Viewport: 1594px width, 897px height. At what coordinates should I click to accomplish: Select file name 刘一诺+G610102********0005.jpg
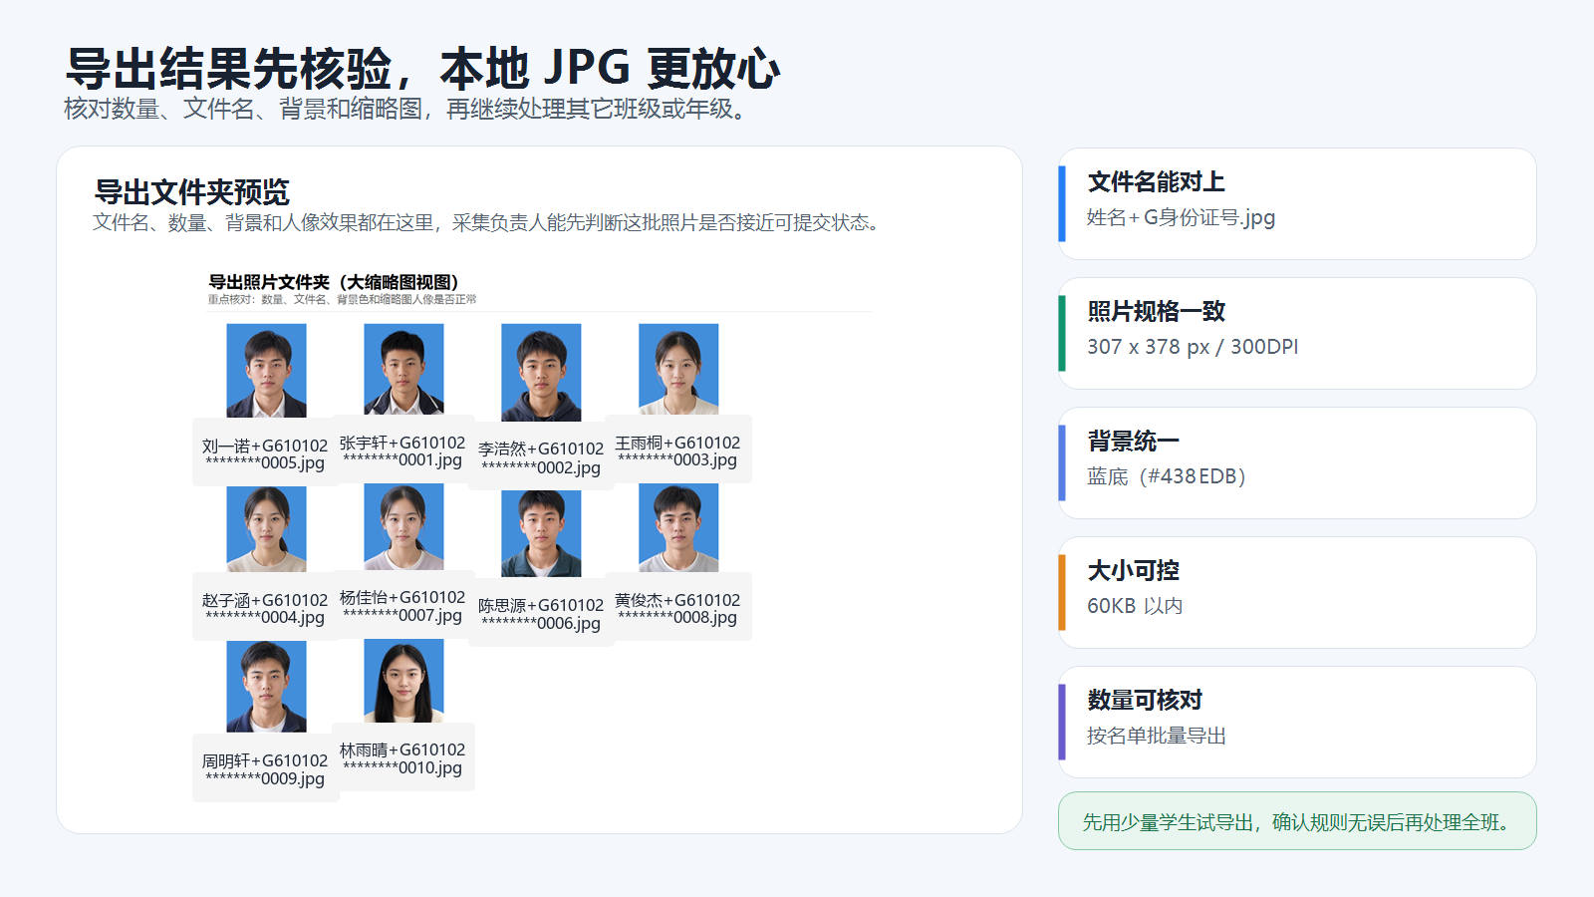(265, 454)
